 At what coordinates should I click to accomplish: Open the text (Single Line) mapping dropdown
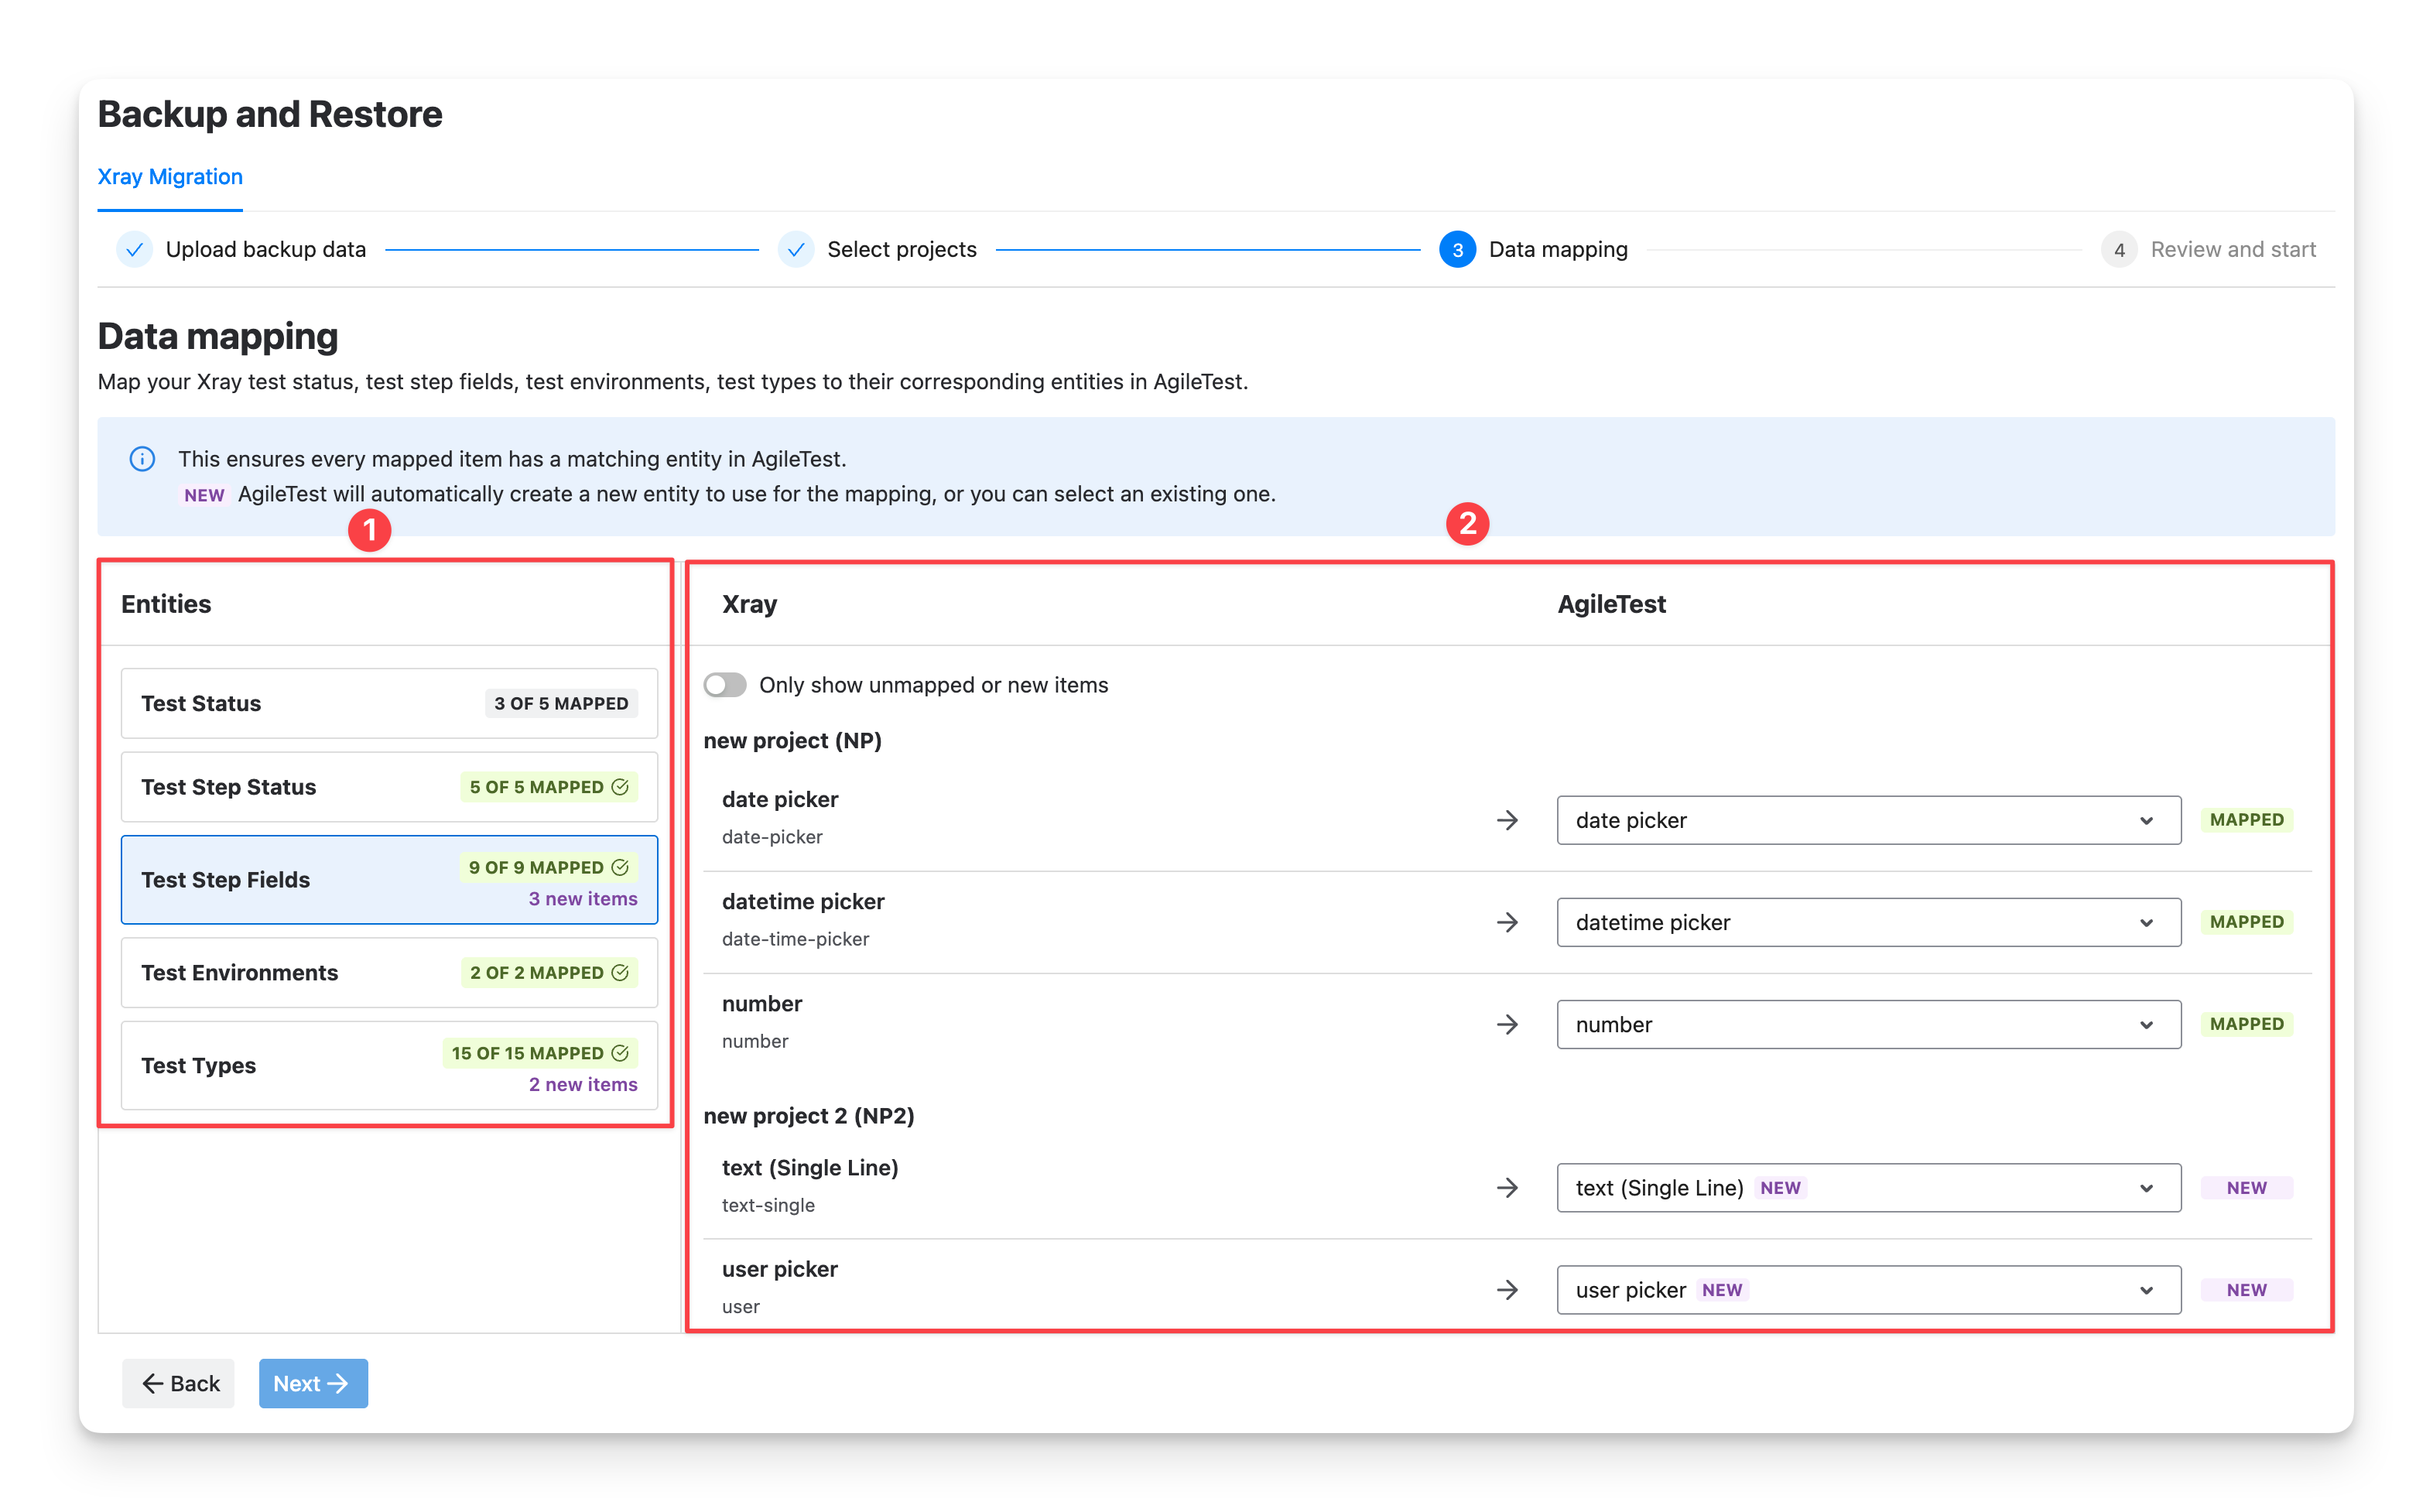point(1868,1187)
